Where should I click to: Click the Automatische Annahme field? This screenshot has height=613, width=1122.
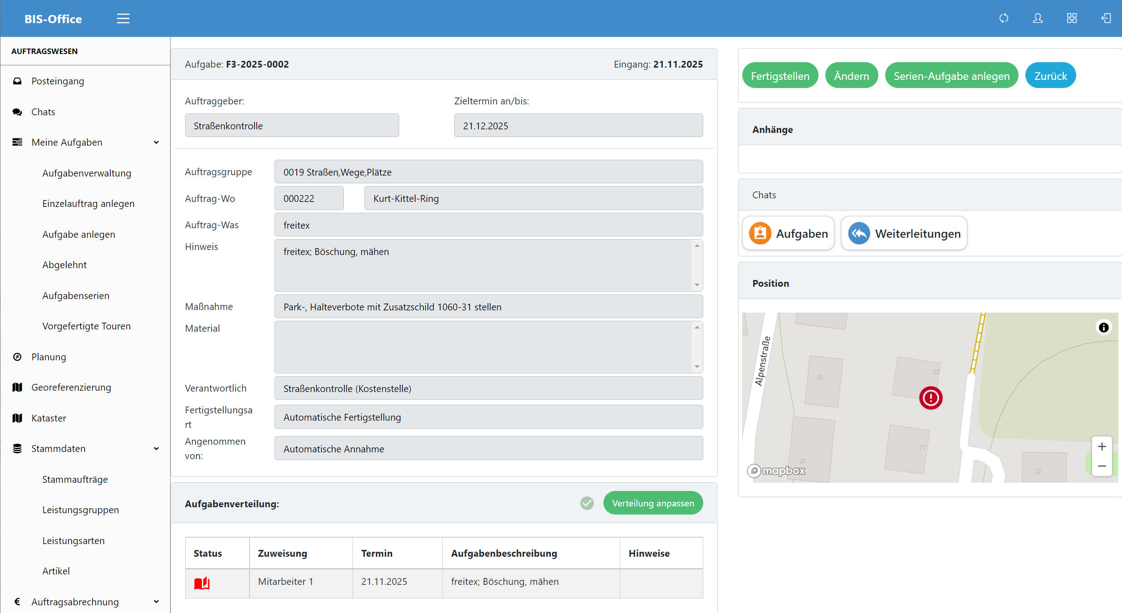(489, 449)
